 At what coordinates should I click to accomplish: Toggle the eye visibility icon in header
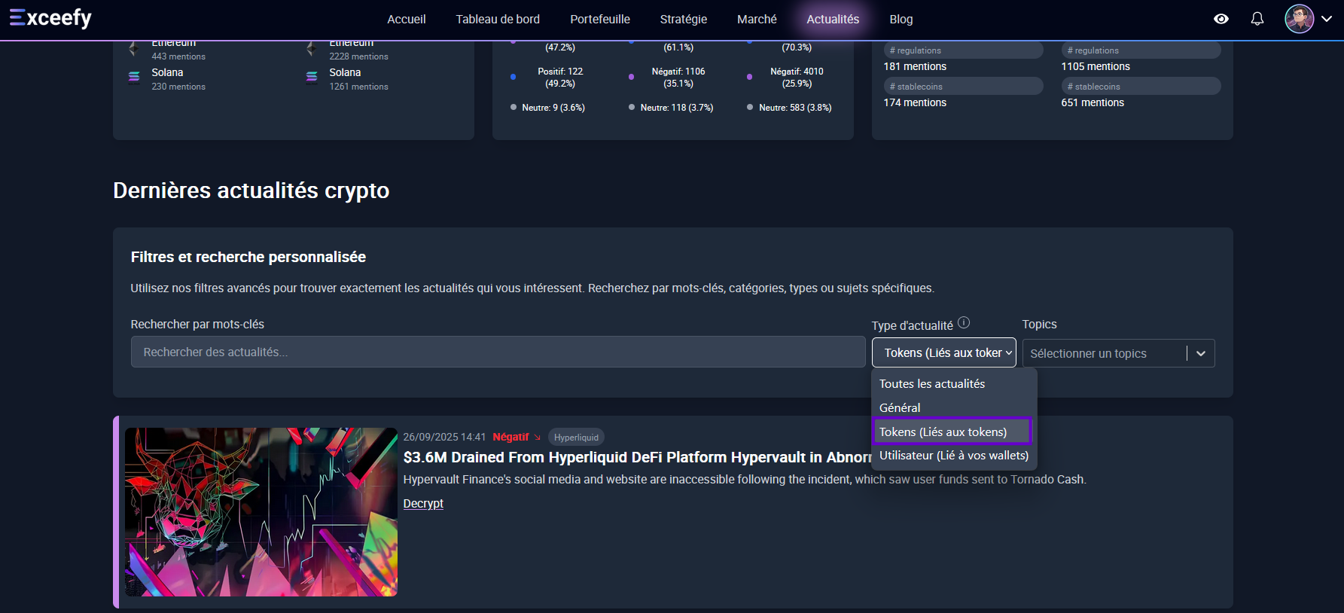pyautogui.click(x=1221, y=19)
